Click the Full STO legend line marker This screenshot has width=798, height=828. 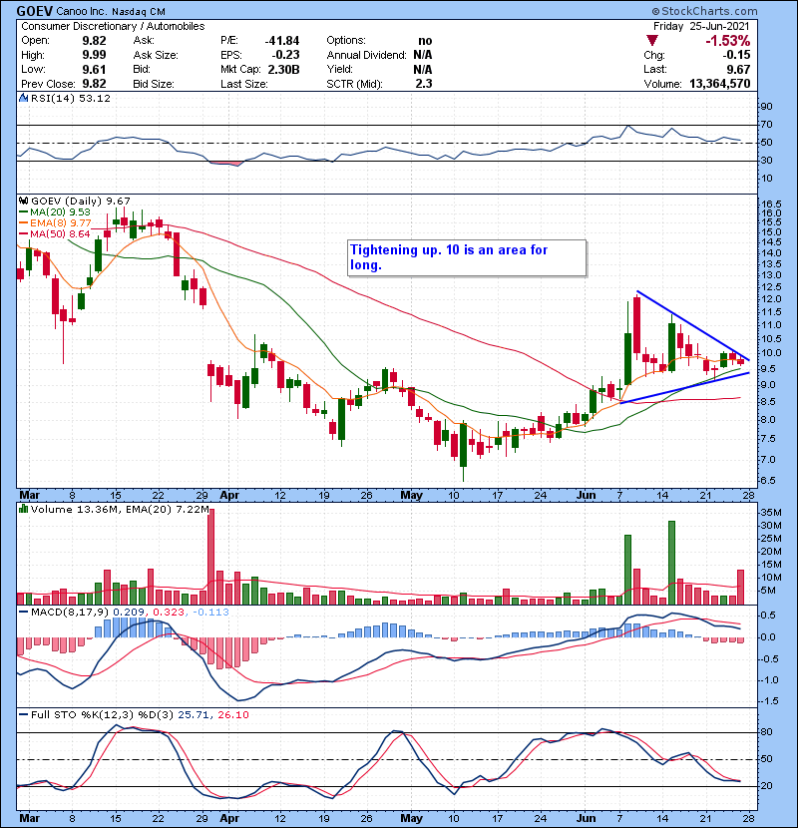pos(23,714)
